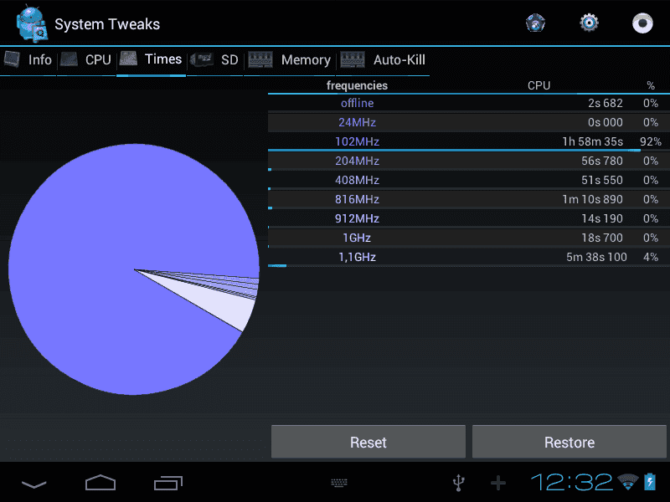Open the SD tab
Viewport: 670px width, 502px height.
(x=214, y=59)
